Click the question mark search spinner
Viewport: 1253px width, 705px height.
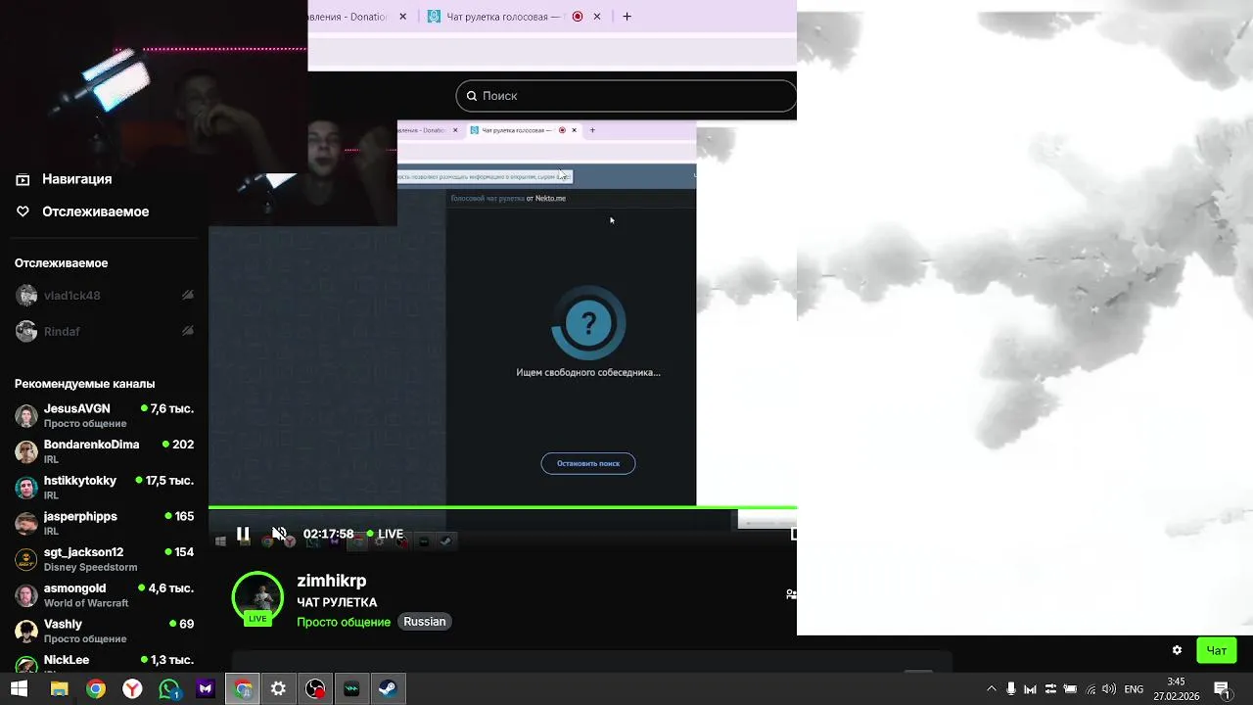[588, 323]
